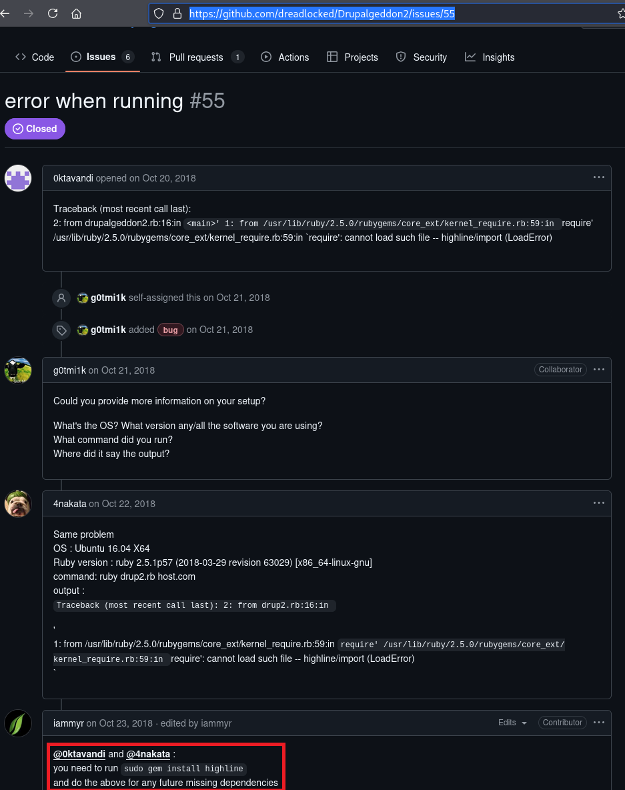Open options menu on g0tmi1k's comment
Screen dimensions: 625x790
pyautogui.click(x=598, y=370)
